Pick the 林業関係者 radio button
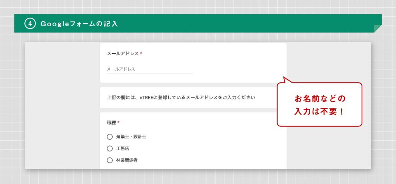396x184 pixels. (x=110, y=160)
